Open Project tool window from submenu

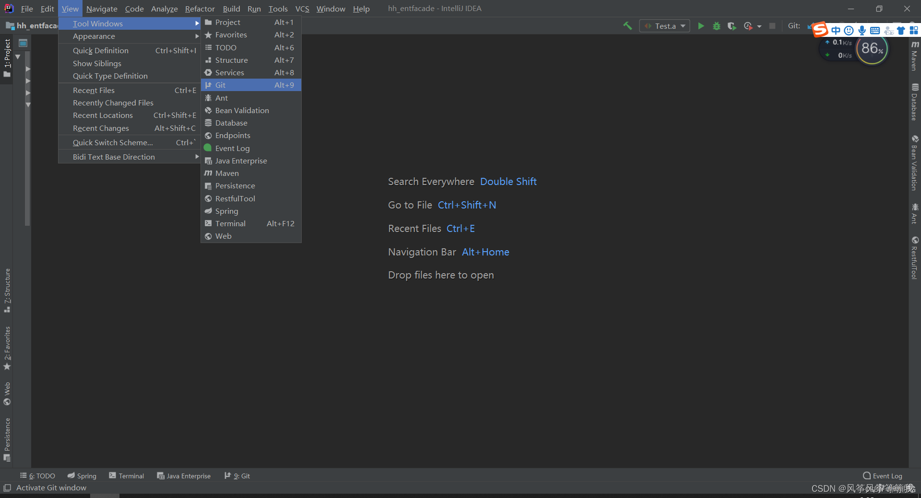251,22
